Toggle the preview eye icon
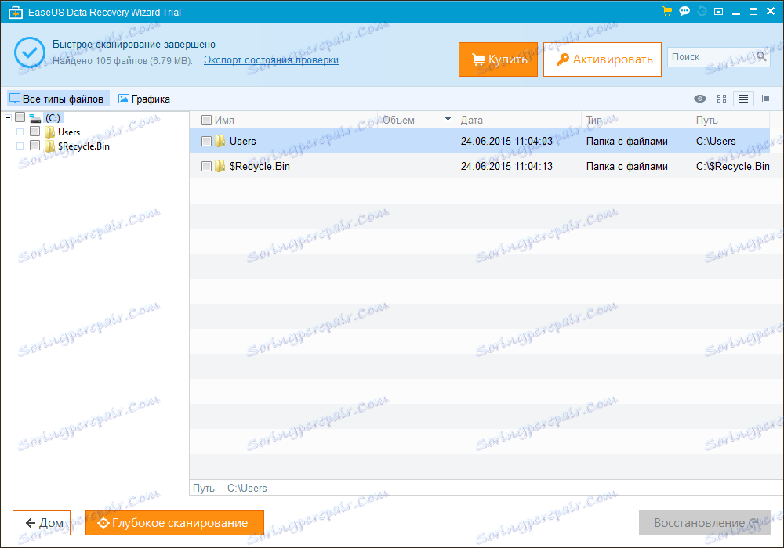 click(700, 99)
